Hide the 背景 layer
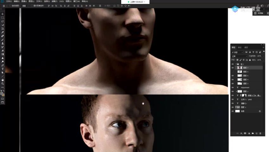 (x=233, y=111)
